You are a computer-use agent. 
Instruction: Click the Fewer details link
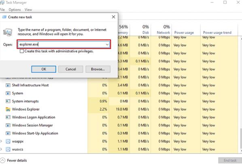(17, 160)
